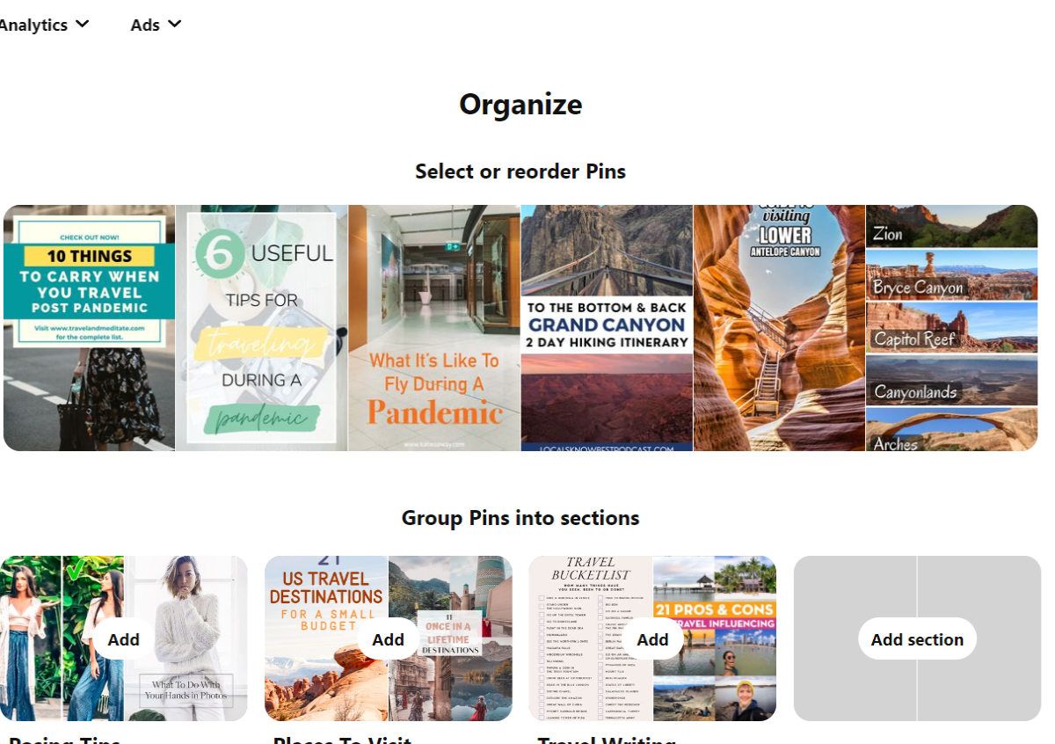Pick the 'Fly During A Pandemic' pin

coord(434,328)
